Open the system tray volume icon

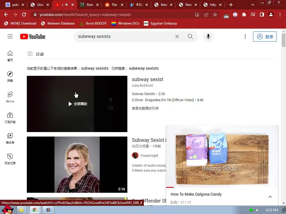(258, 210)
